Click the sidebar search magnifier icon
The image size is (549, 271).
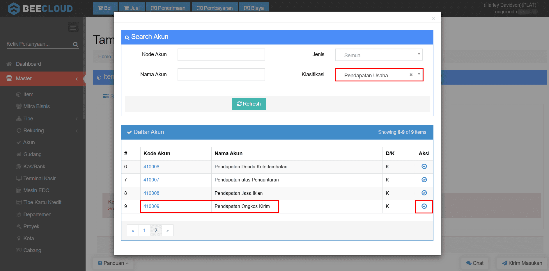tap(75, 44)
